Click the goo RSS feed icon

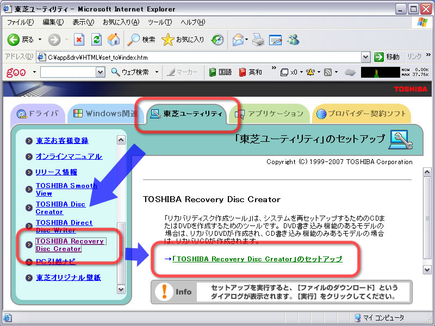328,72
